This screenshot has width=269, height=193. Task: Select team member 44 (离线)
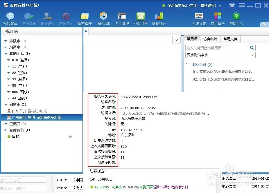[x=19, y=98]
